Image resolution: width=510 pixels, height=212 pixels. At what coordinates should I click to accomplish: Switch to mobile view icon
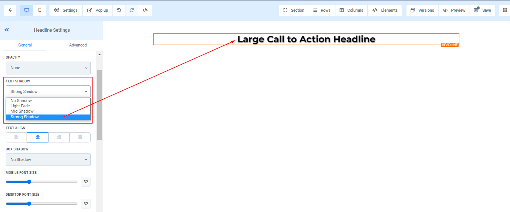tap(40, 10)
